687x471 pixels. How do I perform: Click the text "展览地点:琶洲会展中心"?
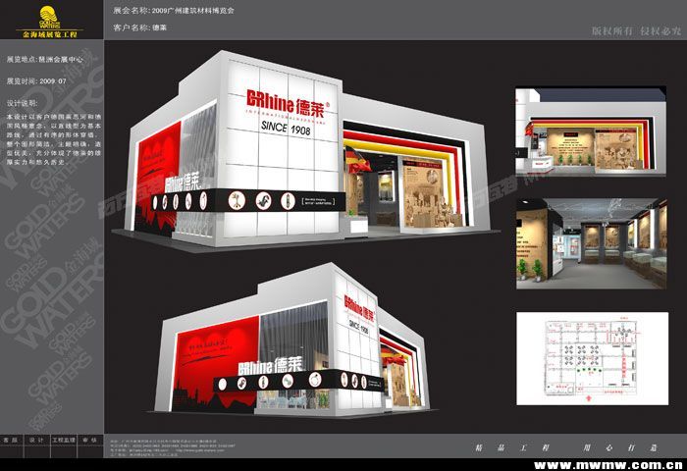coord(44,59)
